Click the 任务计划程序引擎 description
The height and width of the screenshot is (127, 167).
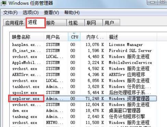[127, 117]
